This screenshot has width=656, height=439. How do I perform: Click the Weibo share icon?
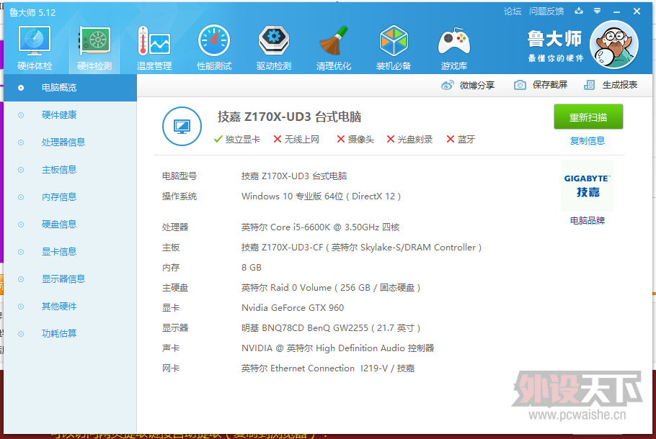point(447,85)
